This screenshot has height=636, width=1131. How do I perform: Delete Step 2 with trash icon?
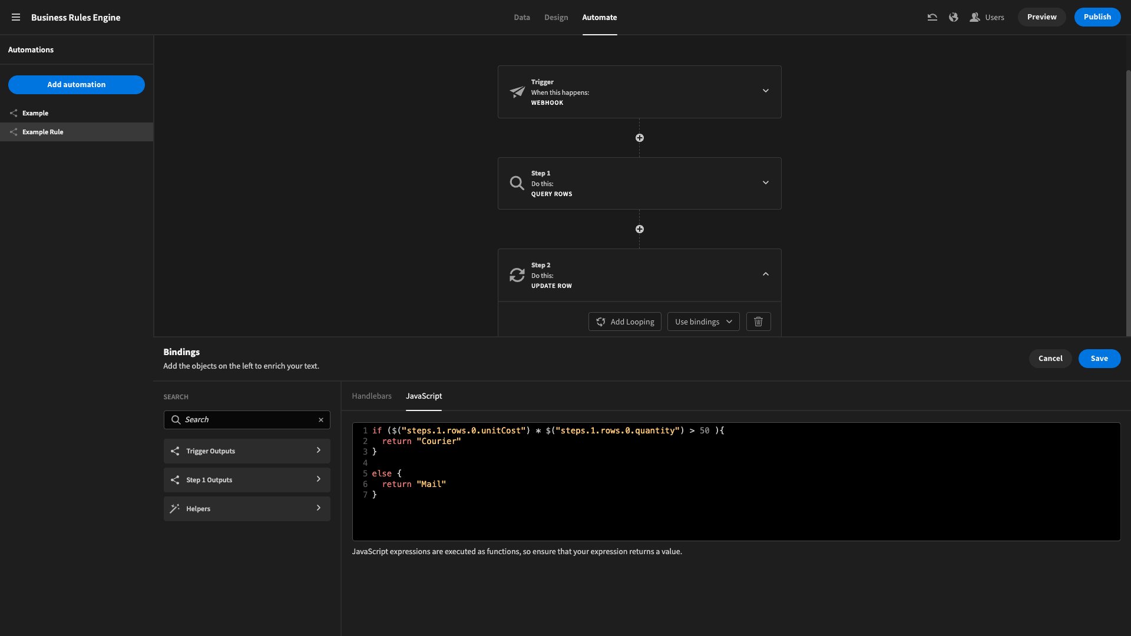click(x=758, y=322)
